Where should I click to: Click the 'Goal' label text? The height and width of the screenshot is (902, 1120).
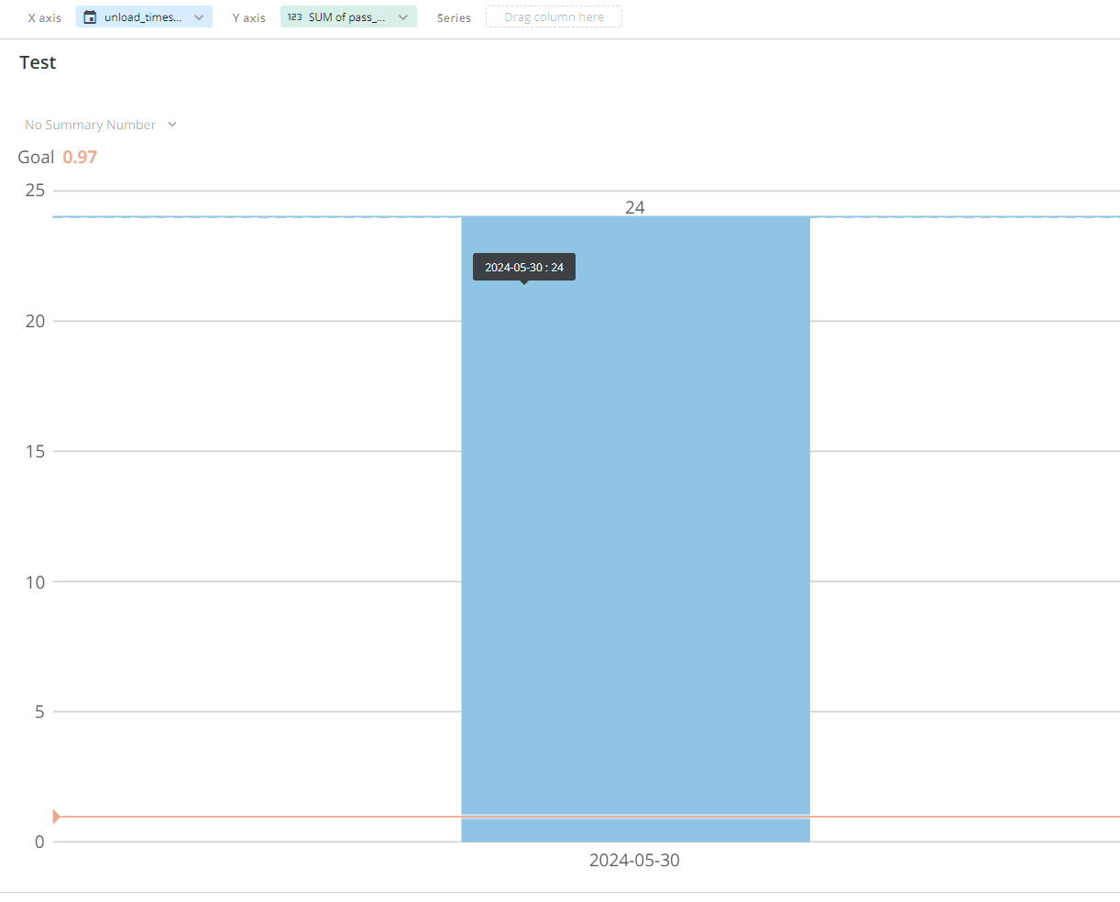[36, 157]
